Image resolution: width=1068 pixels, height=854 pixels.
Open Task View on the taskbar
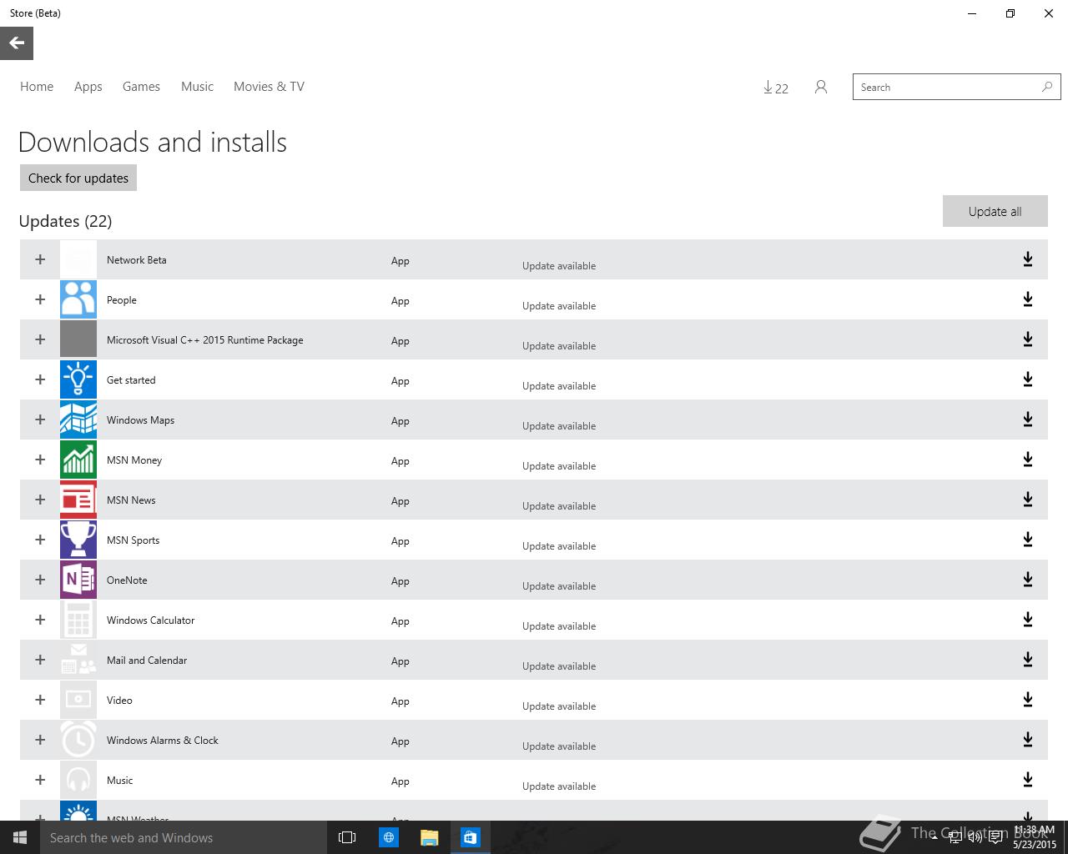[x=347, y=837]
